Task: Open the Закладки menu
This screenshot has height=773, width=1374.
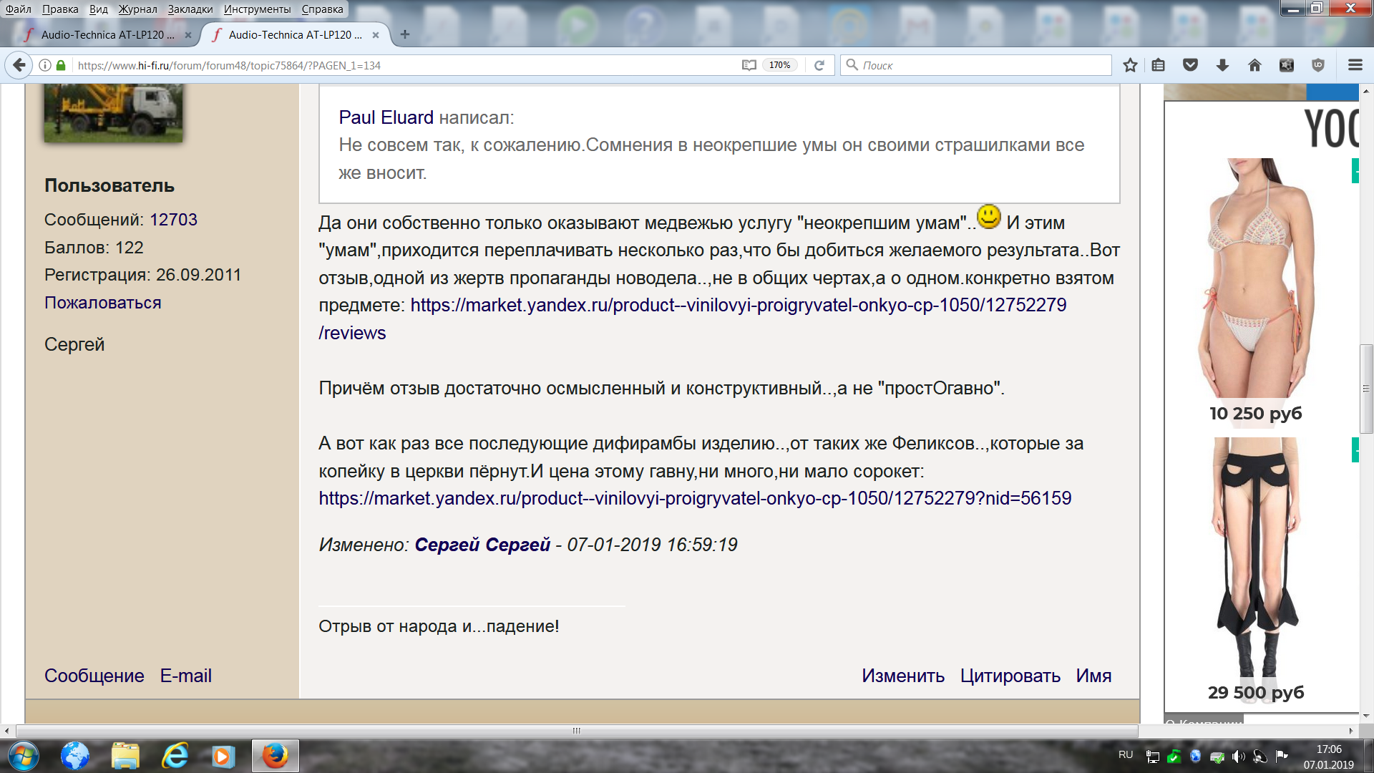Action: coord(190,9)
